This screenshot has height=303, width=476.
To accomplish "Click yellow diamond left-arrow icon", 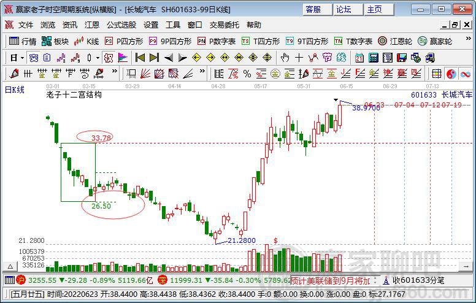I will (x=197, y=58).
